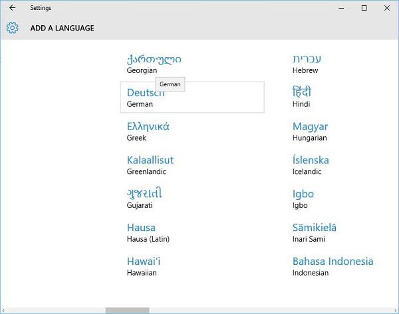Click the Settings gear icon

click(12, 28)
